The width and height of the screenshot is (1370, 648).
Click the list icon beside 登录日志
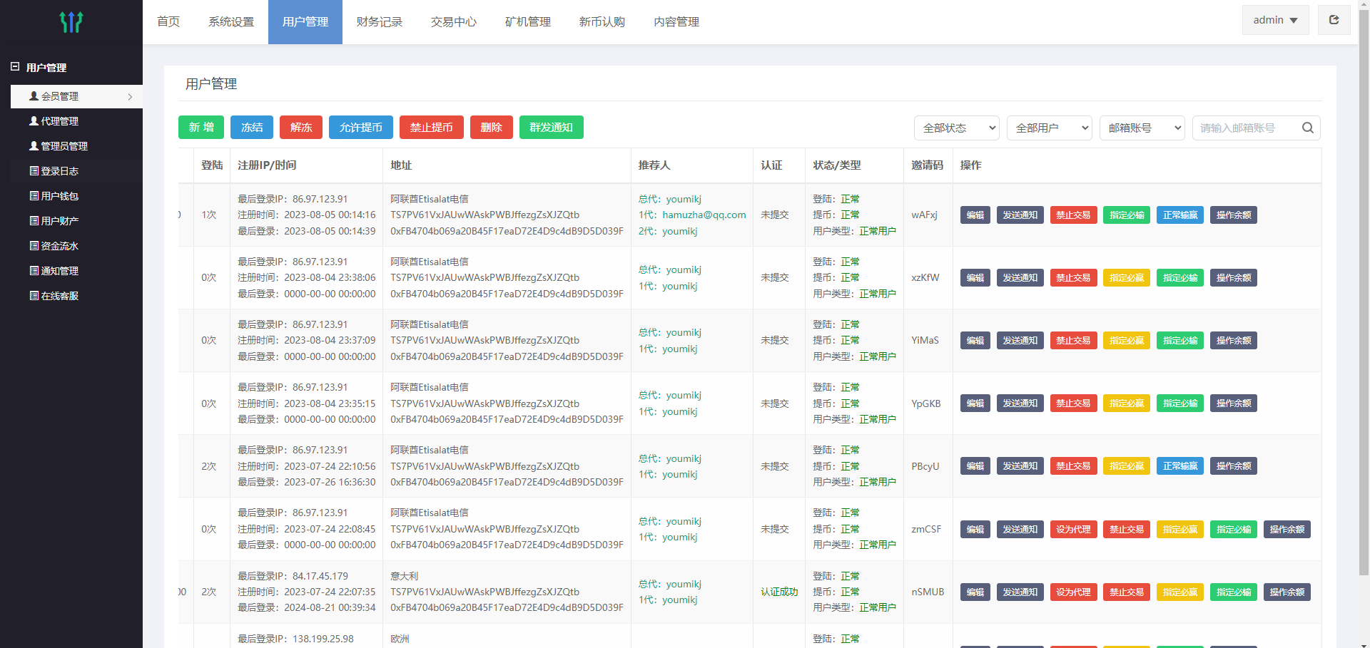point(34,171)
